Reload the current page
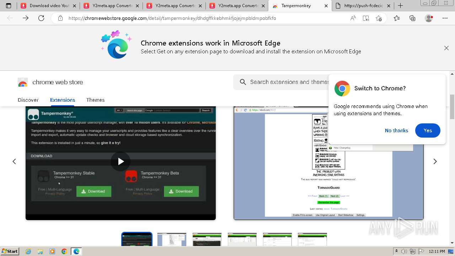 point(41,18)
